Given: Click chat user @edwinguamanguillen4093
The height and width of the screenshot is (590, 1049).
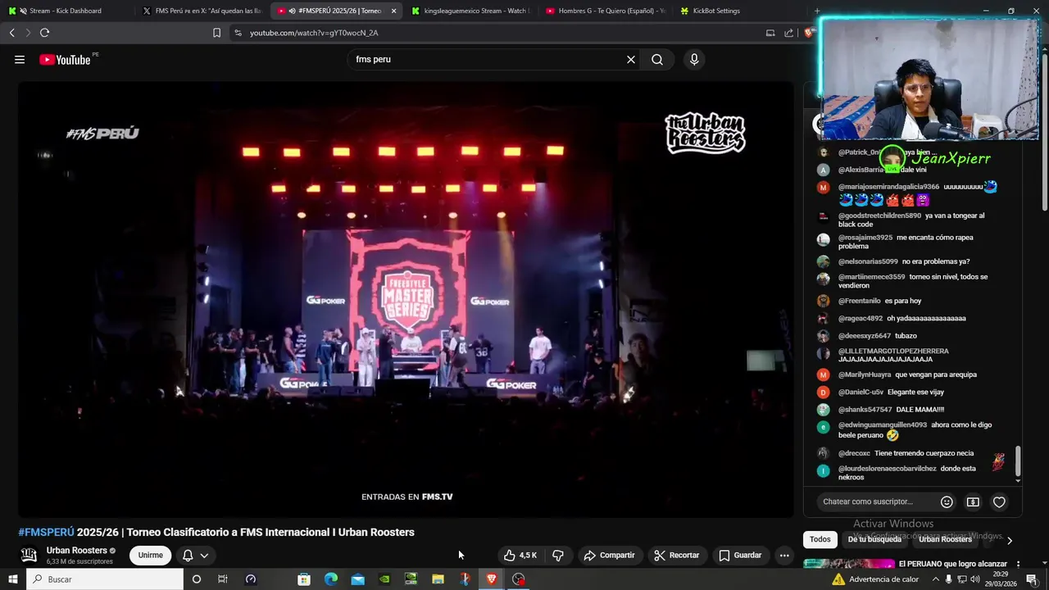Looking at the screenshot, I should (883, 425).
